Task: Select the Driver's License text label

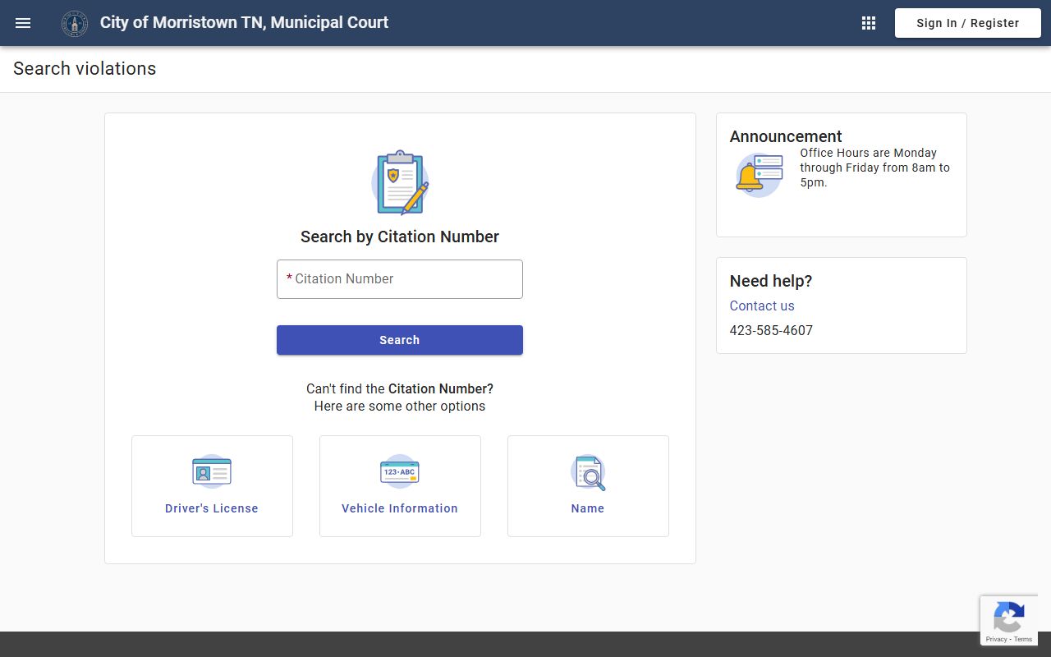Action: tap(212, 508)
